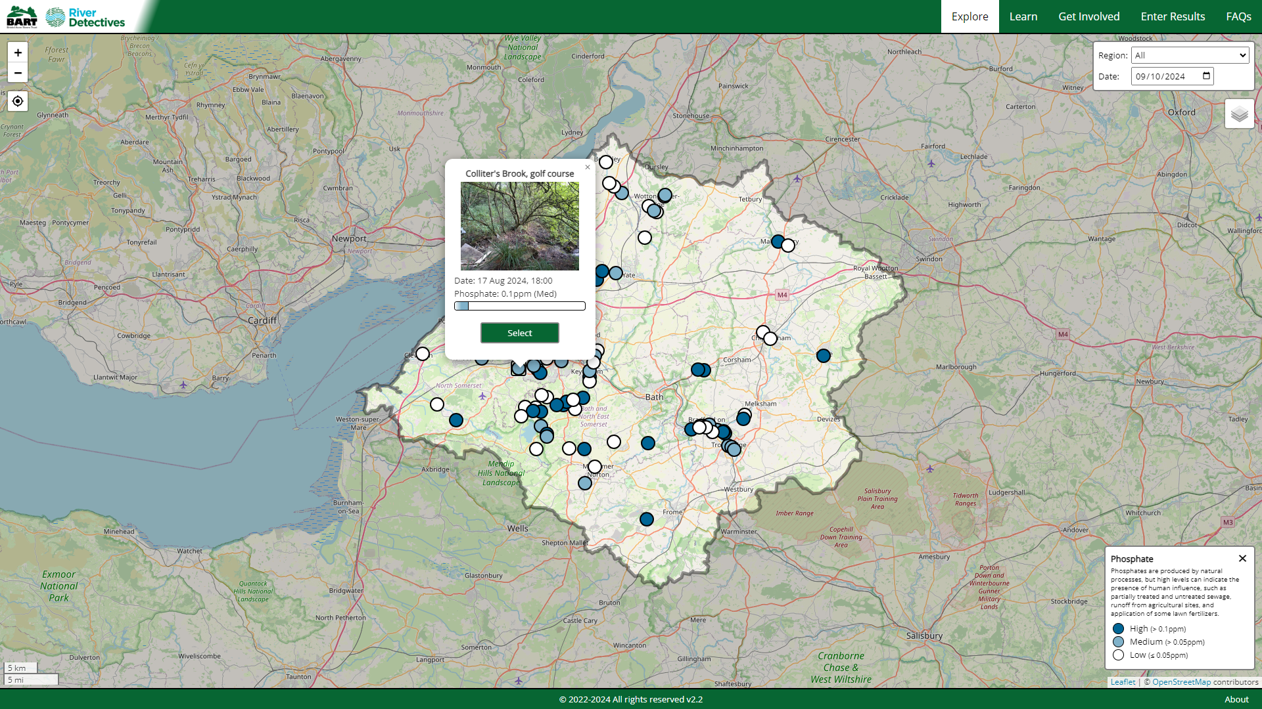Image resolution: width=1262 pixels, height=709 pixels.
Task: Click the phosphate level bar in popup
Action: tap(520, 306)
